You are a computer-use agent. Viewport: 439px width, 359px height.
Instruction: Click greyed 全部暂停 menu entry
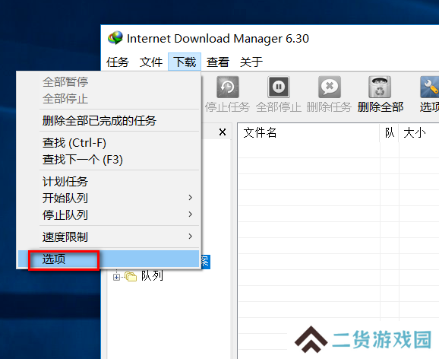coord(109,82)
